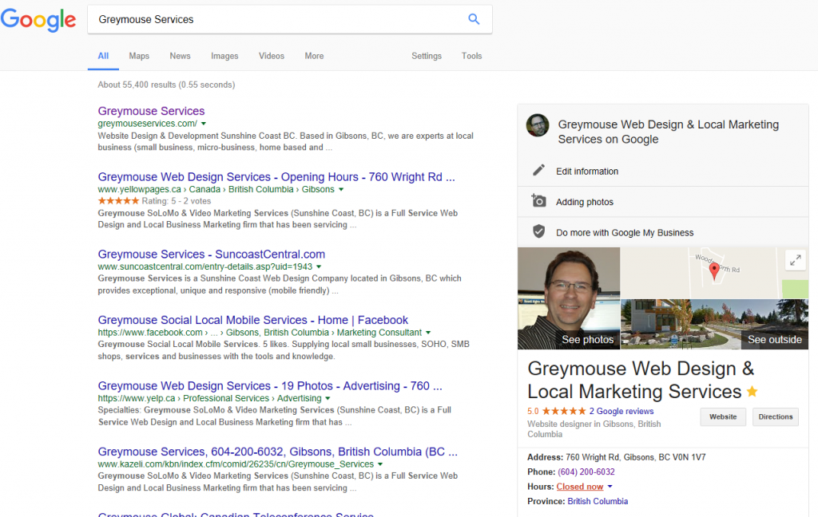The width and height of the screenshot is (818, 517).
Task: Open dropdown arrow after Marketing Consultant breadcrumb
Action: click(428, 333)
